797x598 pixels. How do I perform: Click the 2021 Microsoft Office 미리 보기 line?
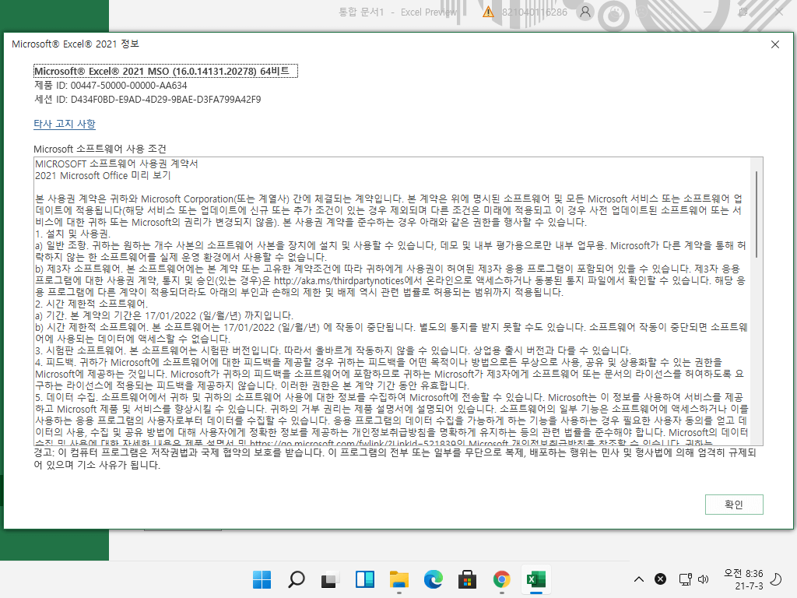(x=103, y=175)
